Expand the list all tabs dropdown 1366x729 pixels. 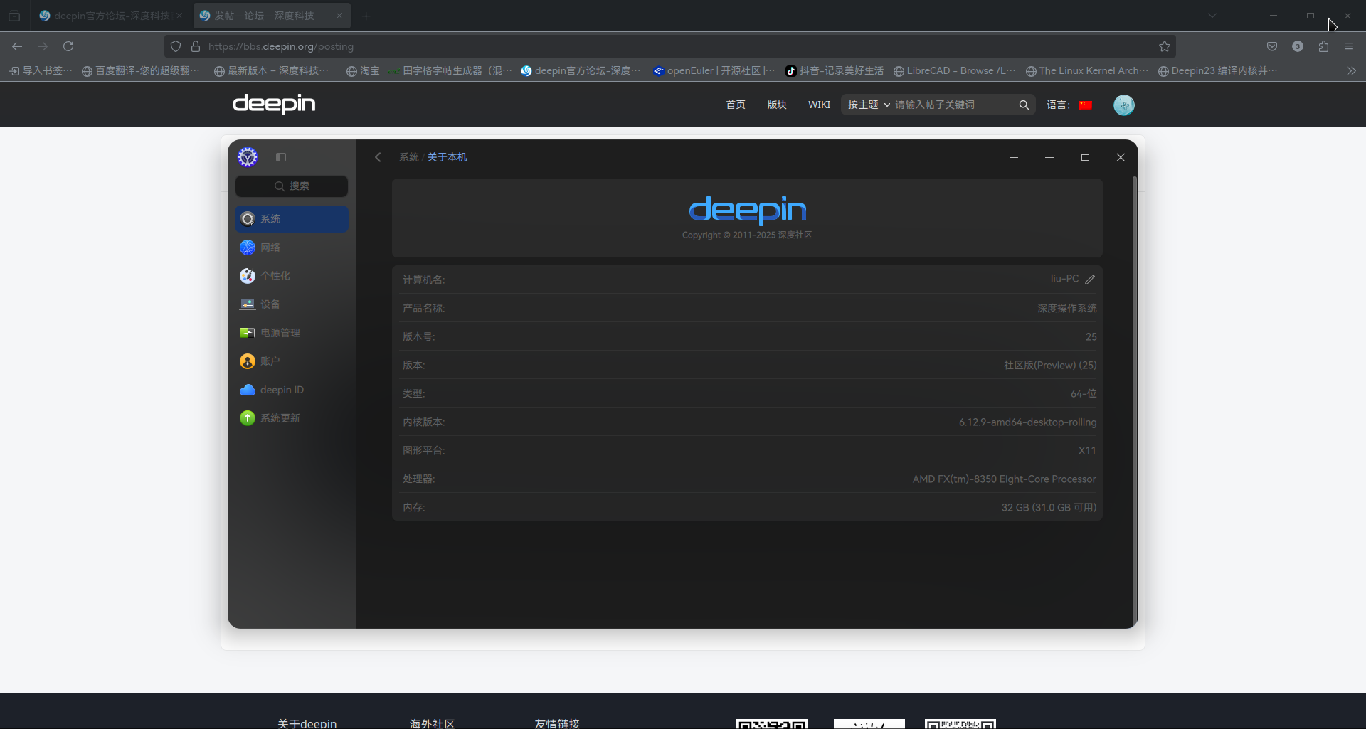point(1212,16)
